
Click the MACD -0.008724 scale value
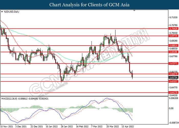coord(174,123)
